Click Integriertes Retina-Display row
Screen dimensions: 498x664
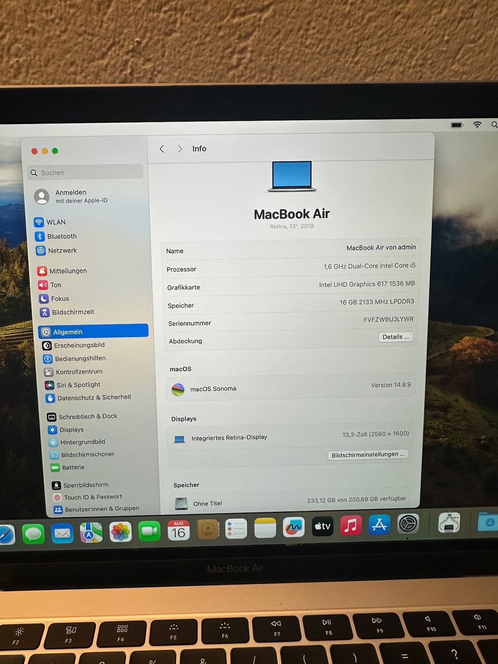(x=291, y=436)
